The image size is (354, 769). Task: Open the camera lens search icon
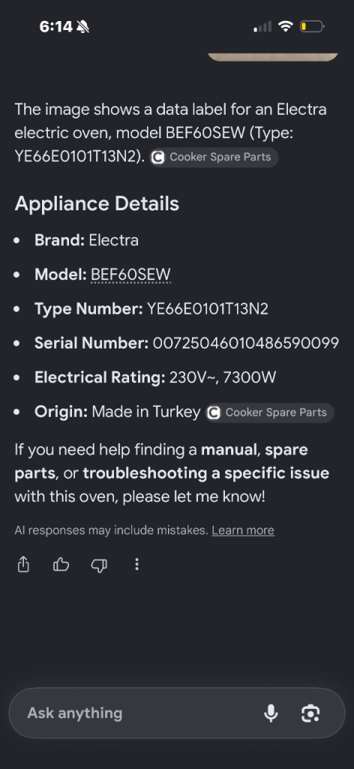(310, 713)
